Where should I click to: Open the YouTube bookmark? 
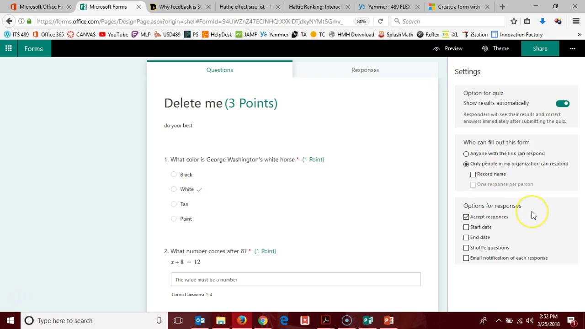pyautogui.click(x=113, y=35)
